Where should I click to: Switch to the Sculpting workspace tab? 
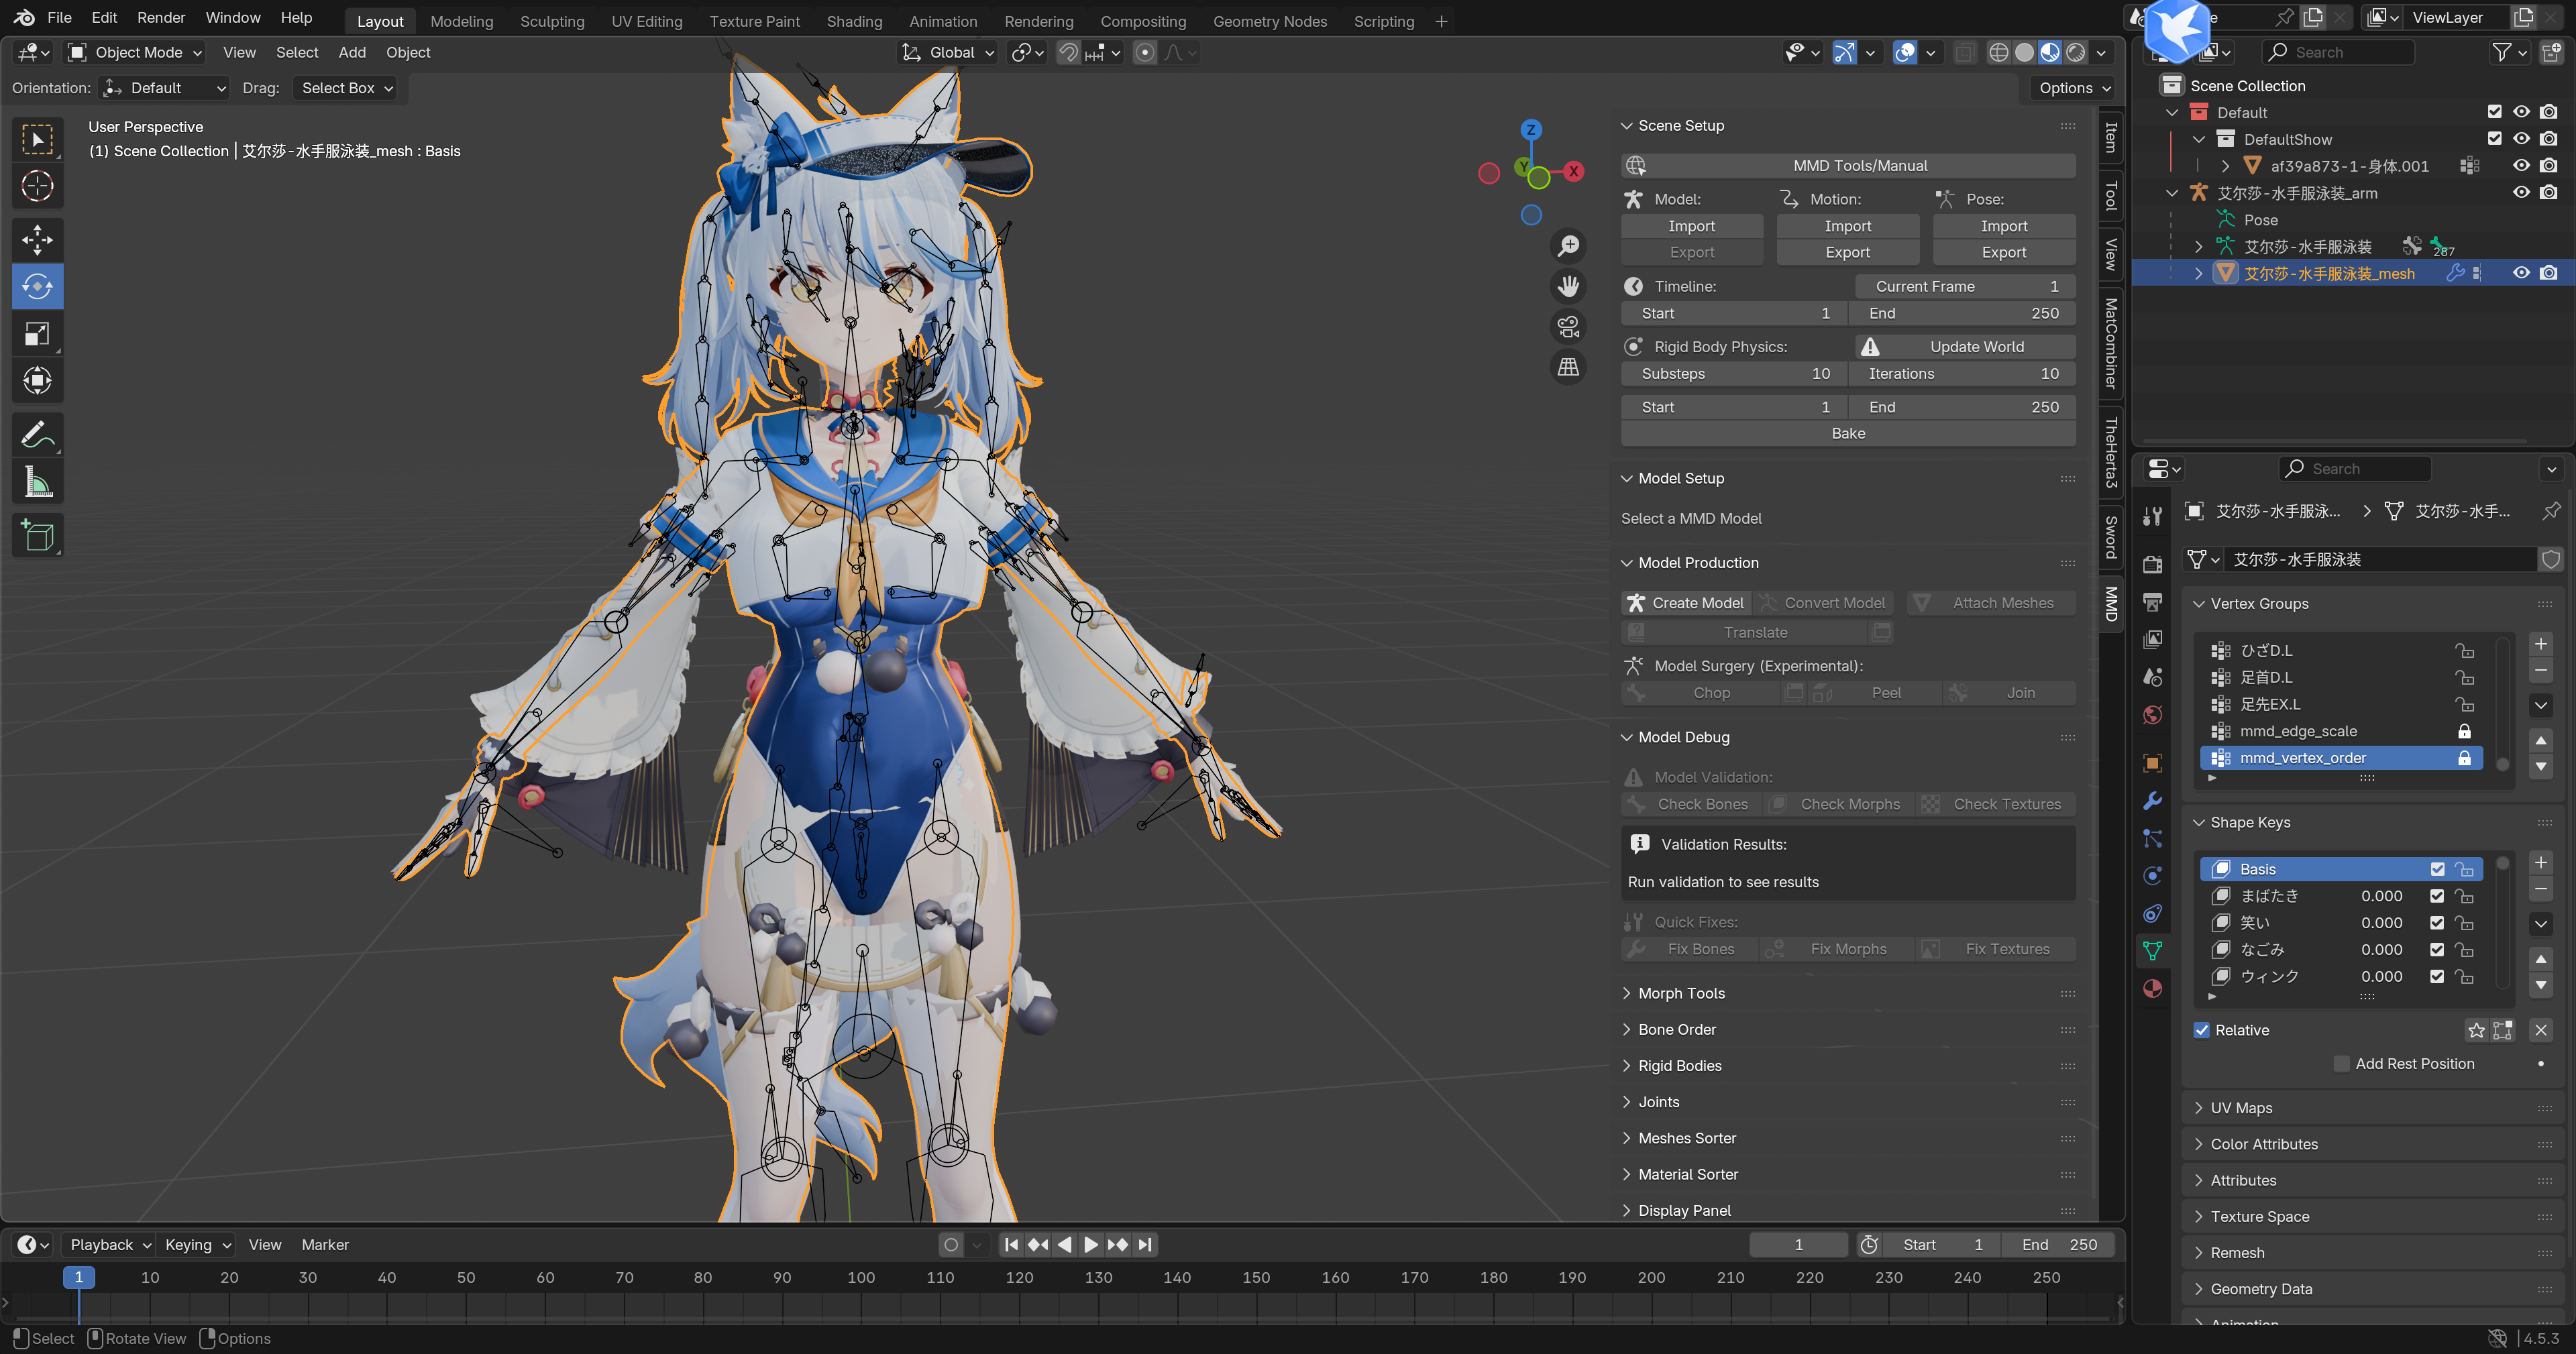pos(552,21)
